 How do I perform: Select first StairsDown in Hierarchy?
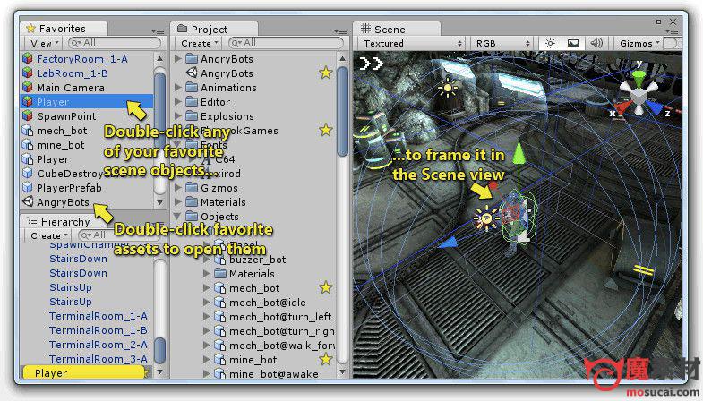(x=79, y=259)
